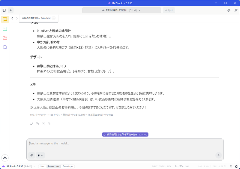
Task: Click the Eject model button
Action: [169, 10]
